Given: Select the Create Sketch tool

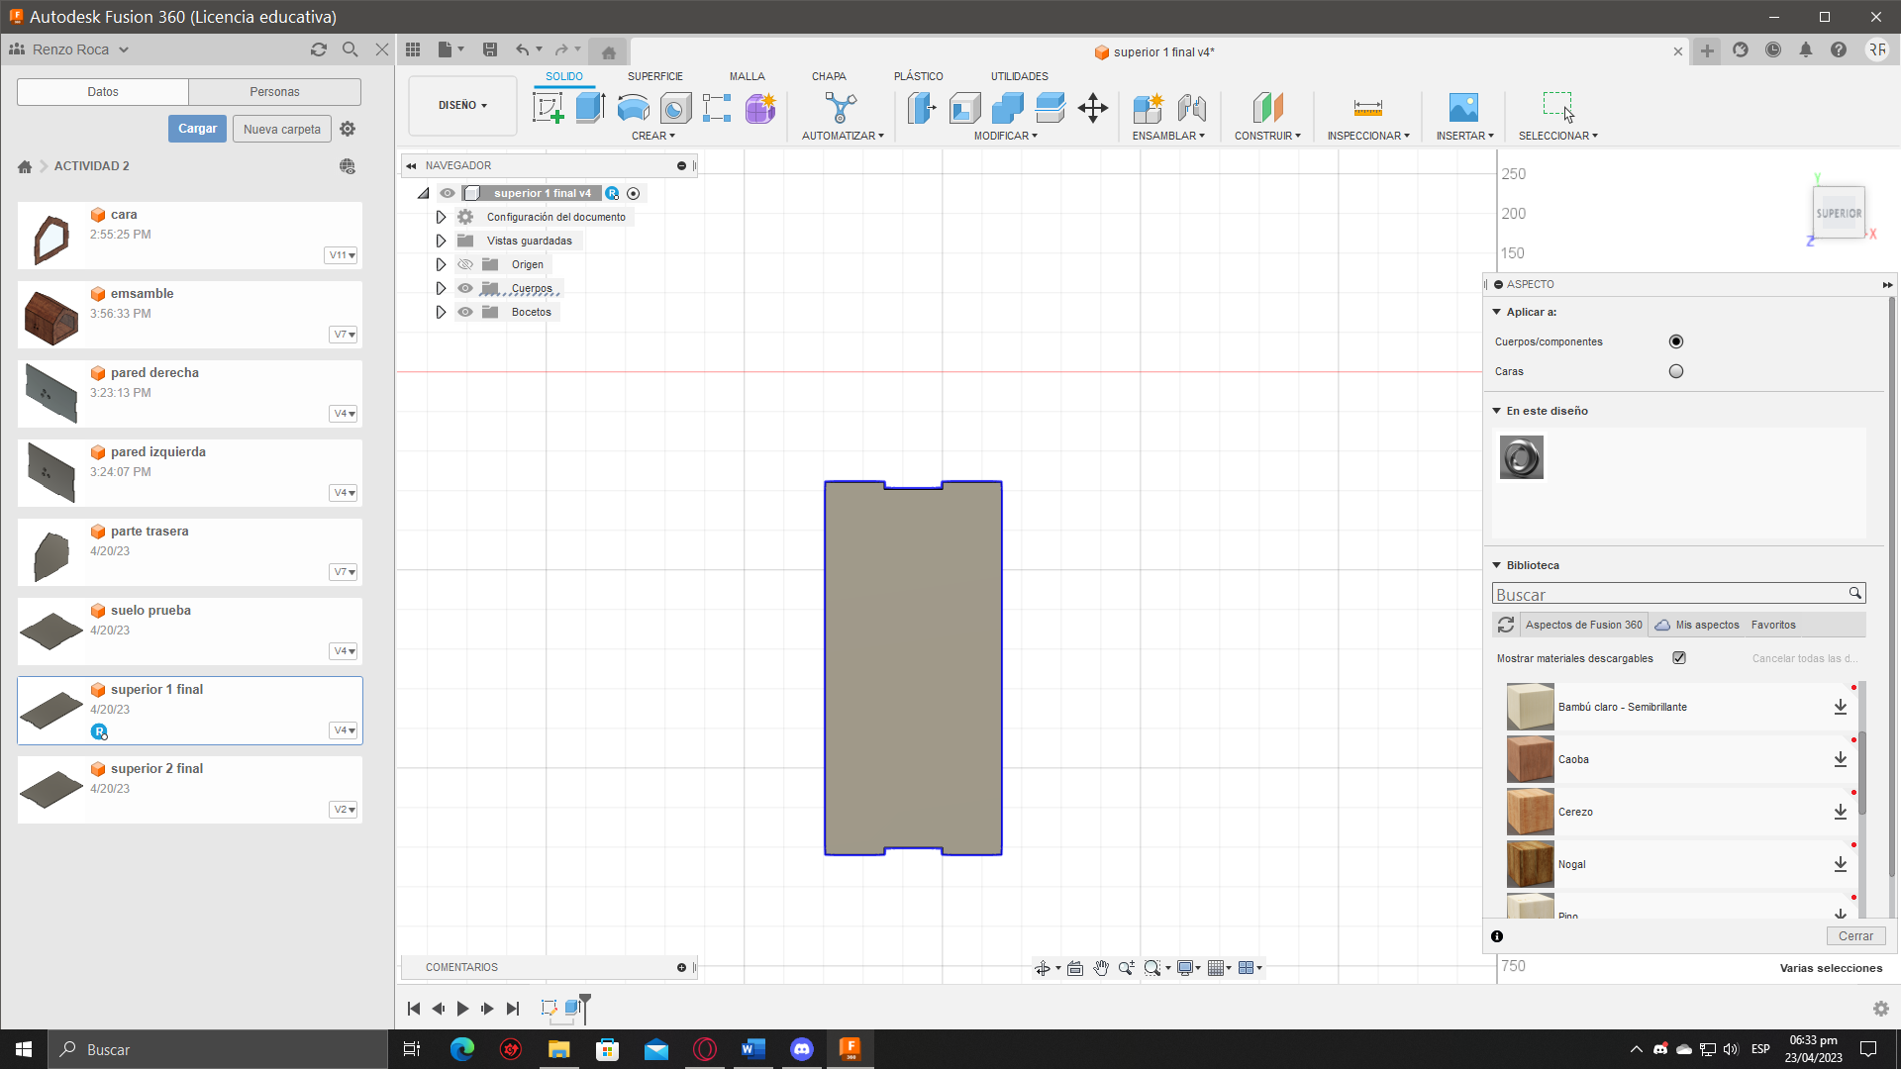Looking at the screenshot, I should pyautogui.click(x=548, y=107).
